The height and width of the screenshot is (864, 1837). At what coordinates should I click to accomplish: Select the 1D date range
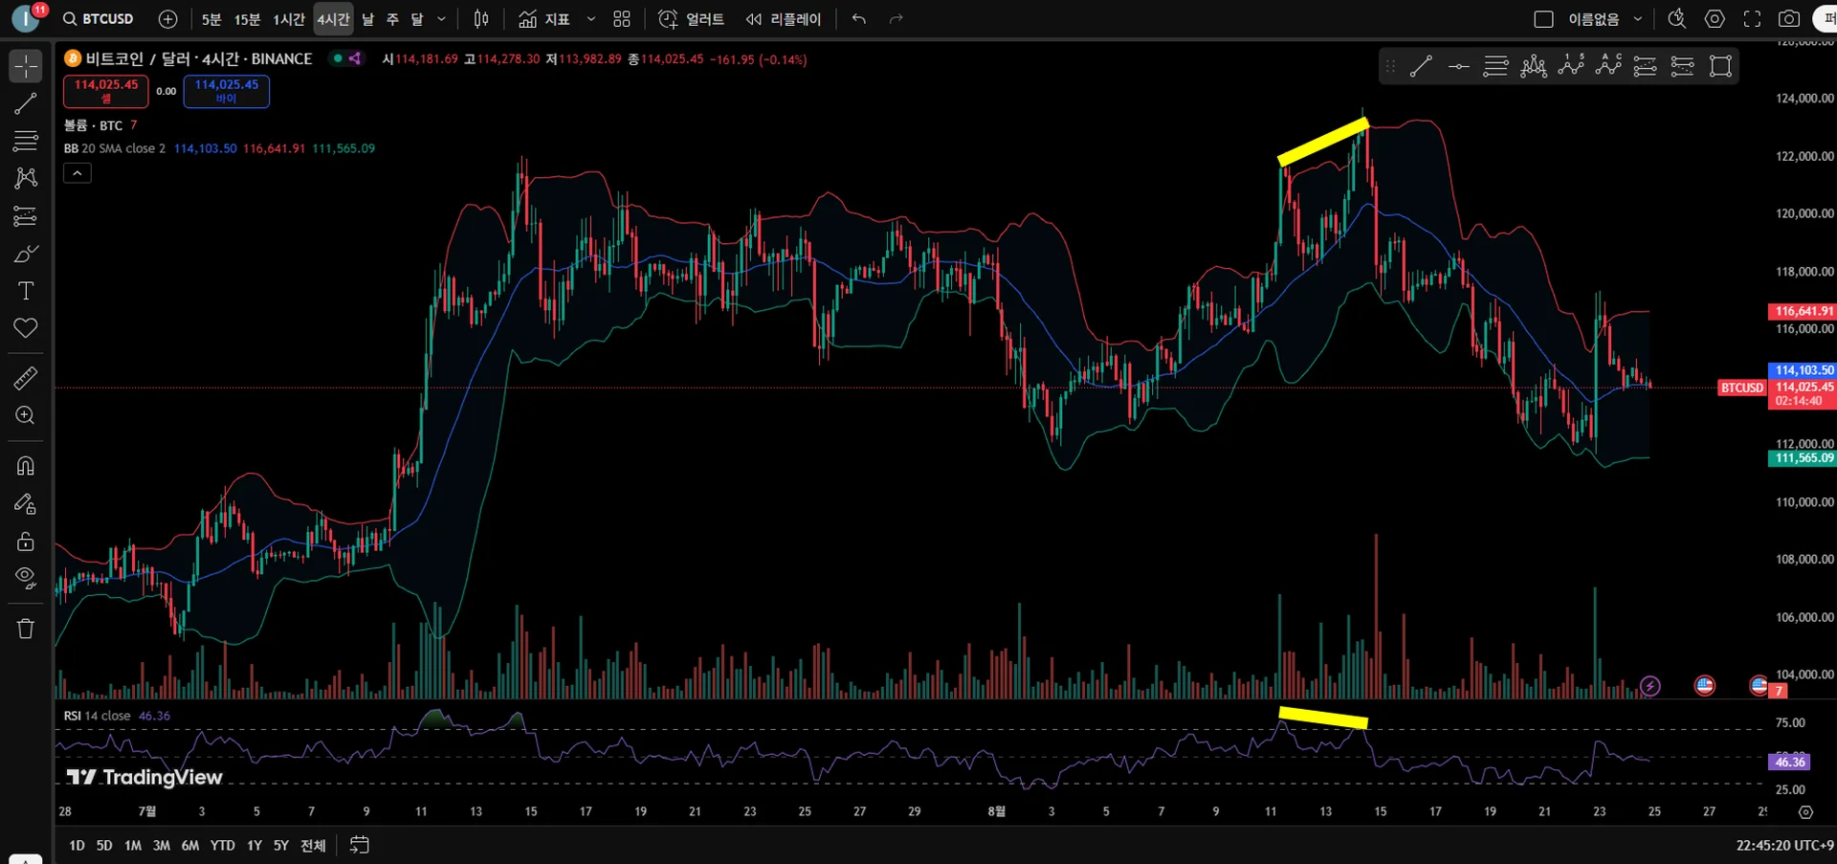(77, 846)
